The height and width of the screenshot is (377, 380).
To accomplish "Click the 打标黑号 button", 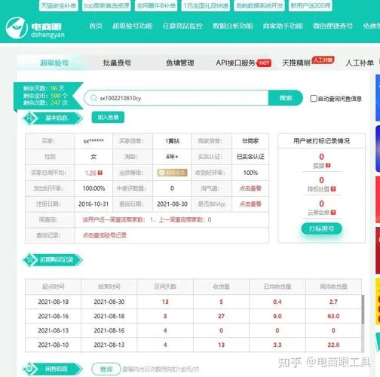I will pyautogui.click(x=321, y=228).
